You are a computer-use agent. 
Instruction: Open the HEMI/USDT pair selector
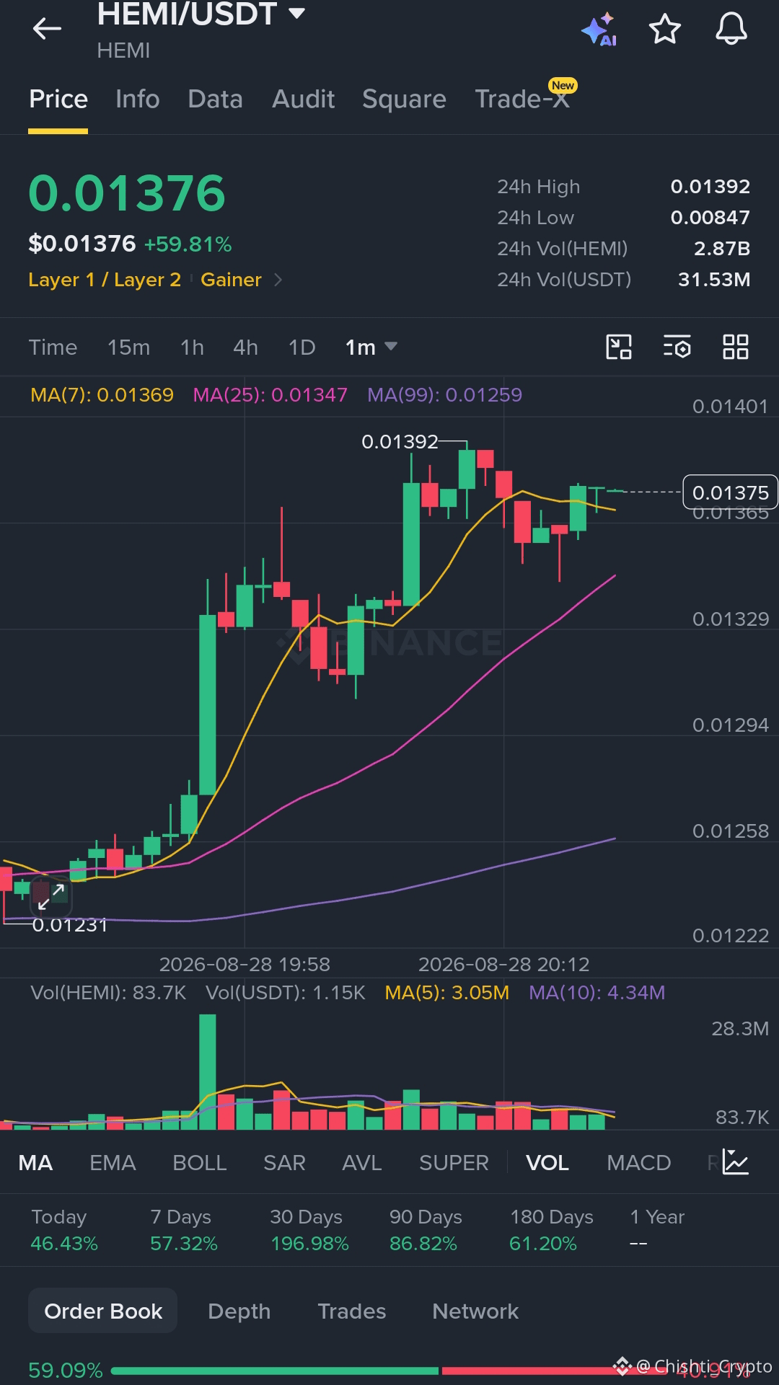pos(201,14)
